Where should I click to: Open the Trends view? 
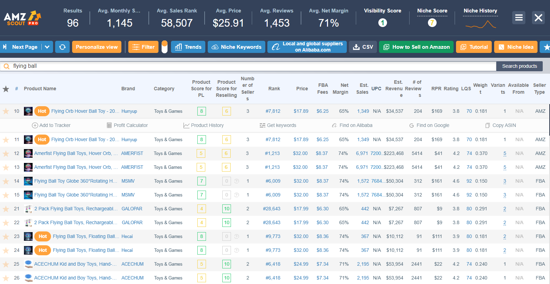coord(188,47)
